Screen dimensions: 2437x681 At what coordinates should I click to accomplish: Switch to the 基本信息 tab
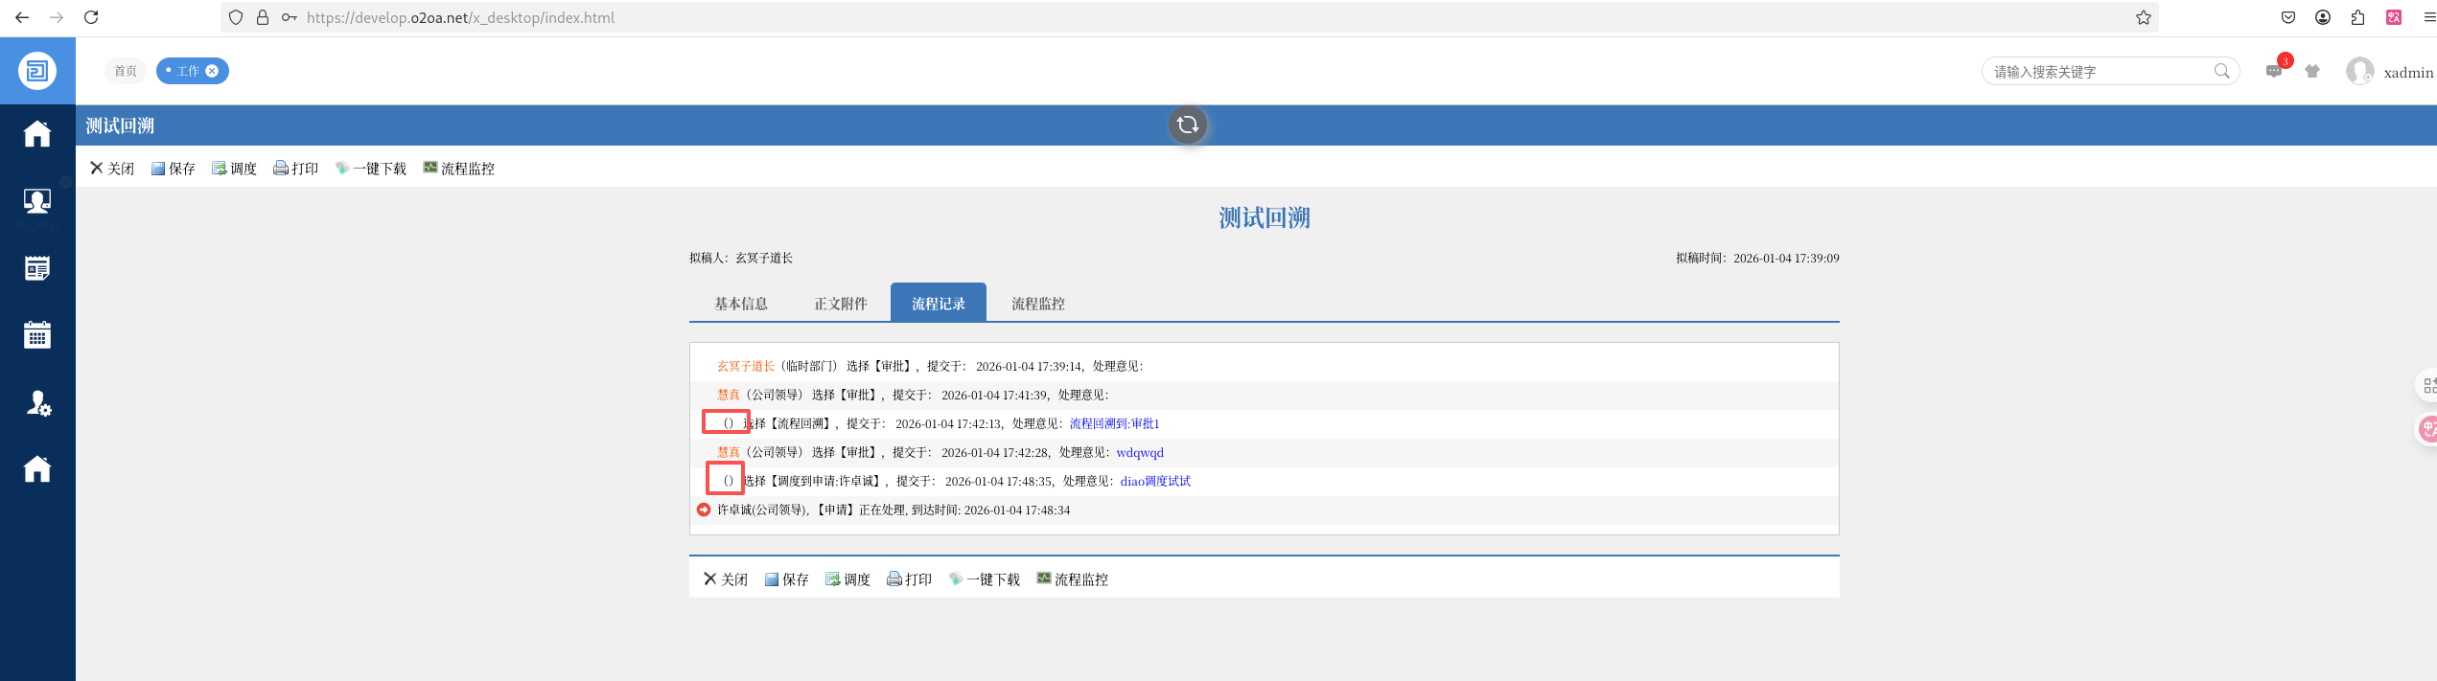[741, 304]
